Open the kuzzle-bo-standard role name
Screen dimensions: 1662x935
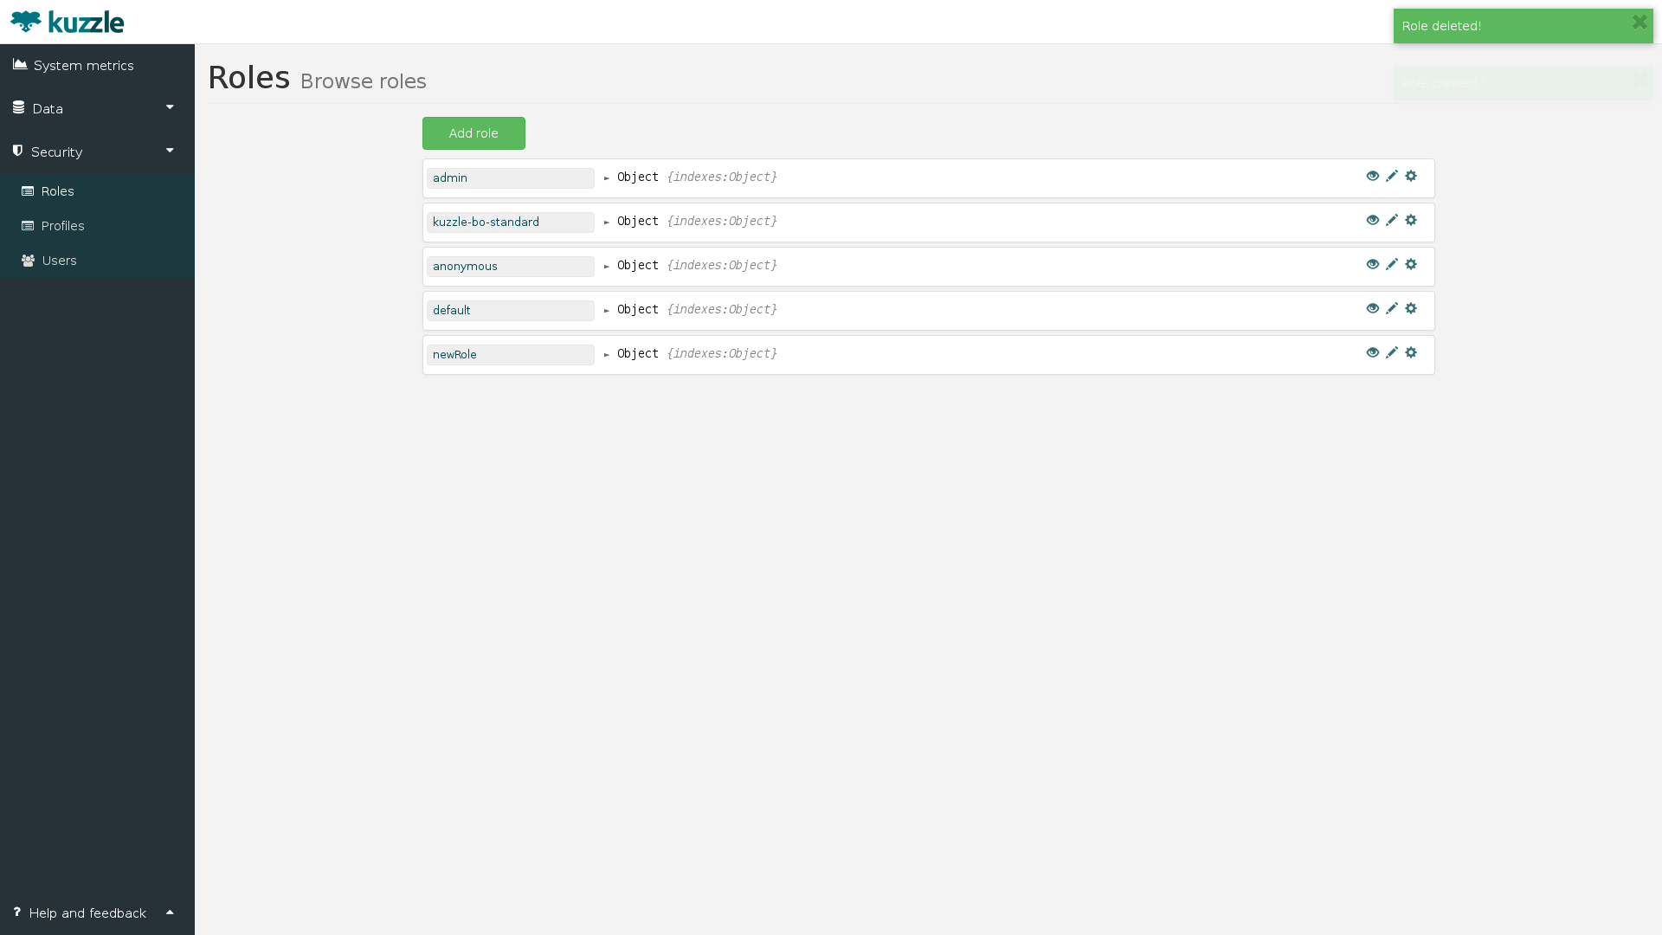(511, 222)
